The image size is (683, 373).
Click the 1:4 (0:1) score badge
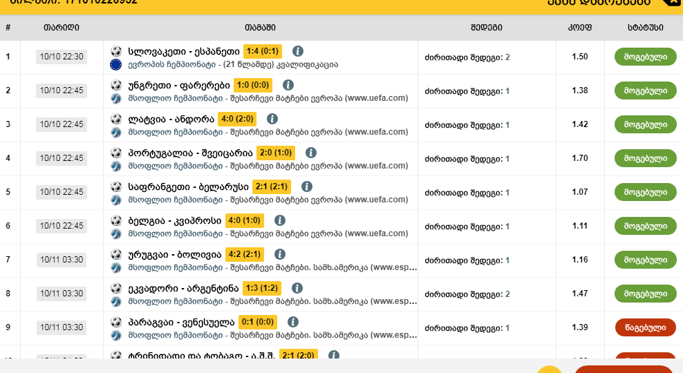click(262, 51)
